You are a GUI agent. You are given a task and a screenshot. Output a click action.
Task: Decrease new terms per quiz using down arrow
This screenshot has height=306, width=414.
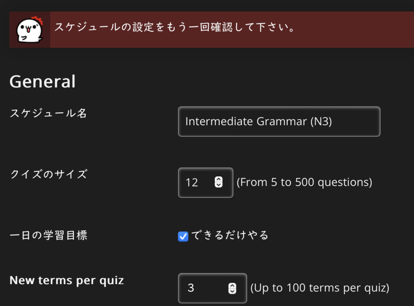pyautogui.click(x=232, y=291)
